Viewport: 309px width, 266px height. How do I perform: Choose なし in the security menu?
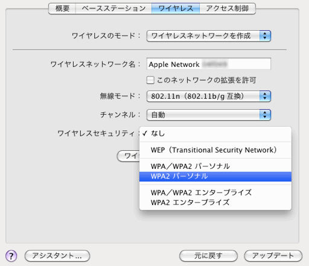[x=215, y=133]
